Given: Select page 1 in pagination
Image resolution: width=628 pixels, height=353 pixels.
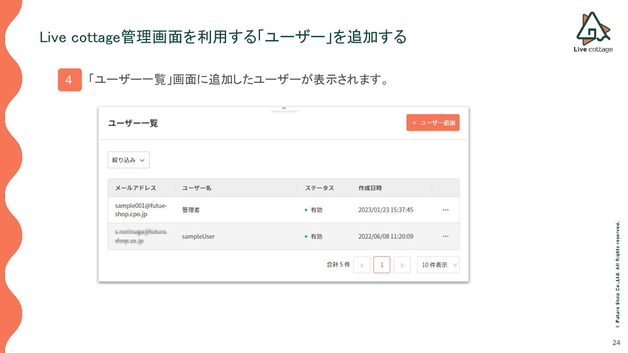Looking at the screenshot, I should pyautogui.click(x=381, y=265).
